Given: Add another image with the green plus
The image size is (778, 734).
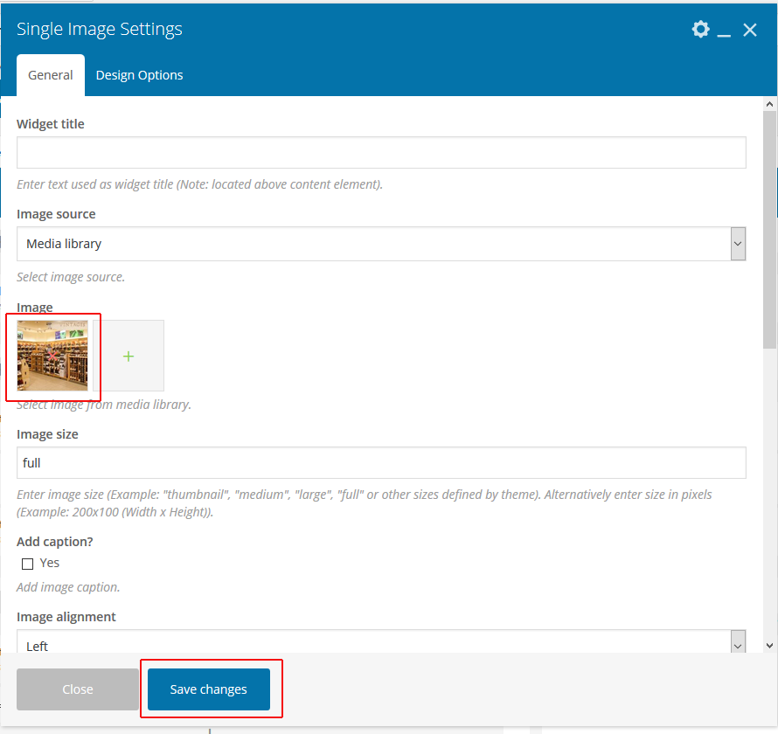Looking at the screenshot, I should (129, 356).
